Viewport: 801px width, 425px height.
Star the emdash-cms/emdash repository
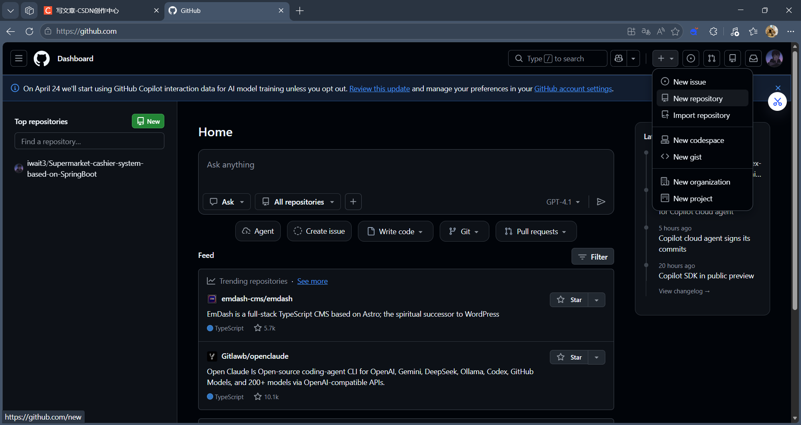569,300
